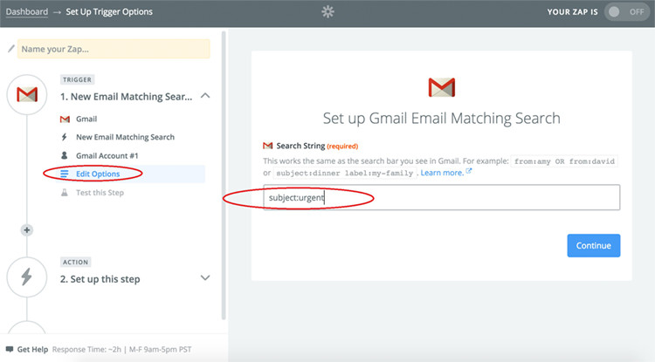This screenshot has height=362, width=655.
Task: Click the large Gmail logo in setup panel
Action: coord(441,87)
